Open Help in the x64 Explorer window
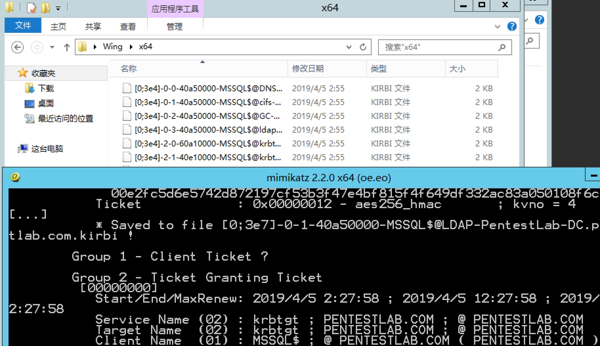This screenshot has height=346, width=600. (x=512, y=26)
